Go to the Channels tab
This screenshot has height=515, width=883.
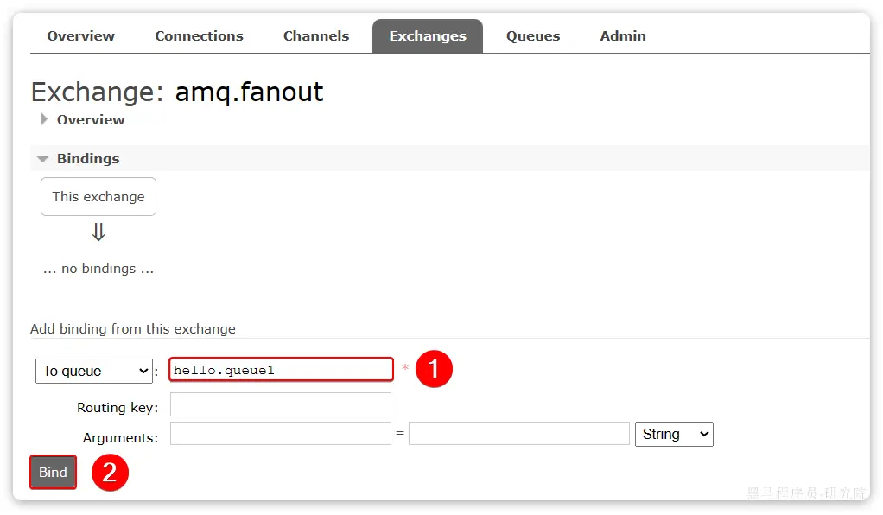point(316,36)
